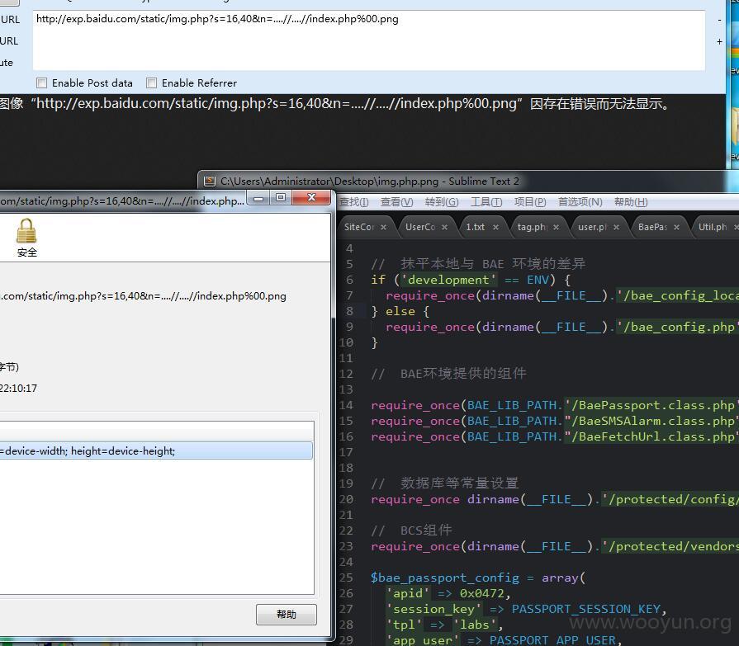Click the Sublime Text title bar icon
739x646 pixels.
pyautogui.click(x=209, y=182)
